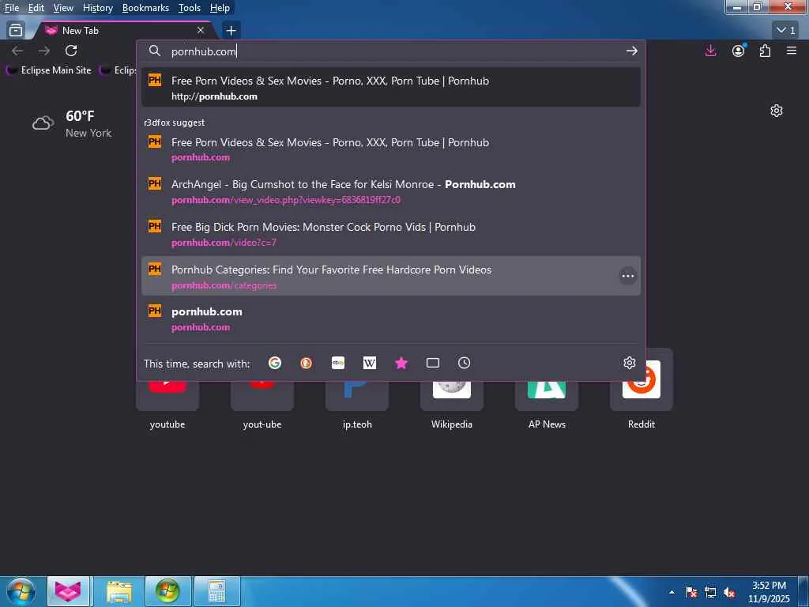Open Eclipse Main Site bookmark

click(x=49, y=70)
